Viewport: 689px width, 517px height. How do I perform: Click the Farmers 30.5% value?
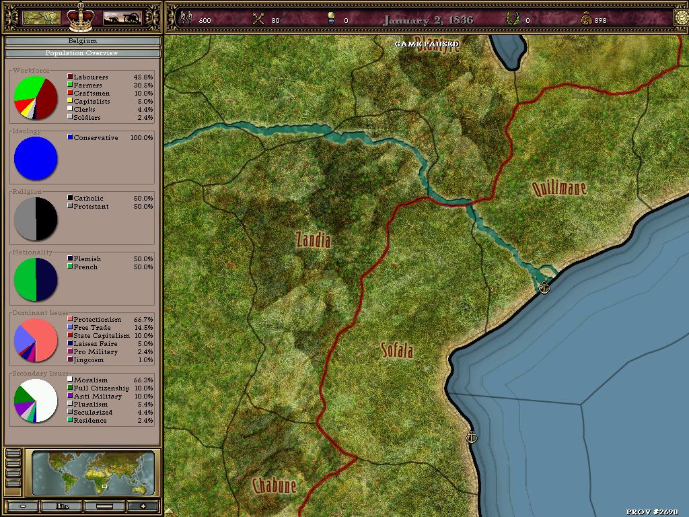click(x=143, y=85)
